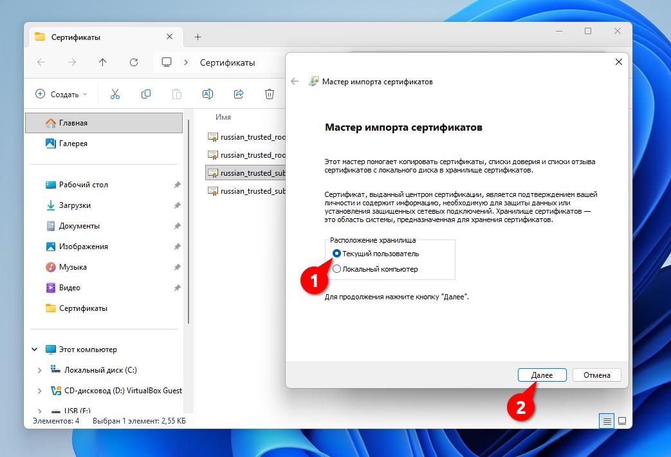Select the Локальный компьютер radio option
The image size is (671, 457).
[x=336, y=269]
